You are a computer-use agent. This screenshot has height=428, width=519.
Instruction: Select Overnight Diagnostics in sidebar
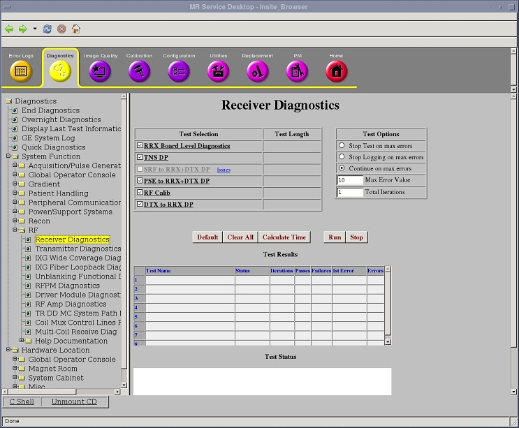point(61,119)
